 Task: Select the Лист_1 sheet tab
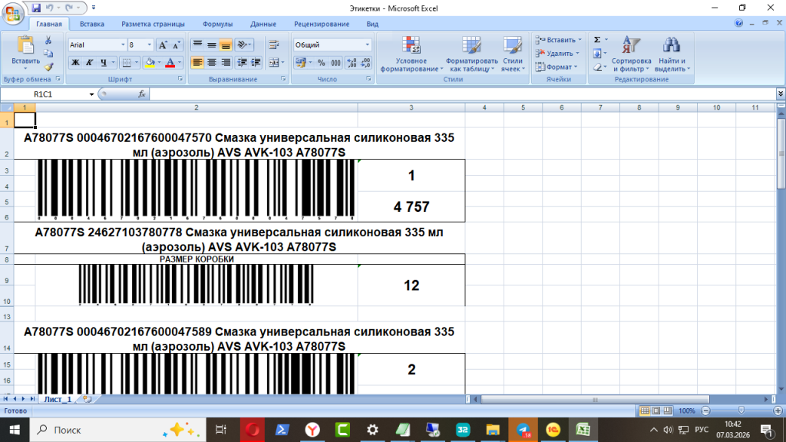point(57,399)
